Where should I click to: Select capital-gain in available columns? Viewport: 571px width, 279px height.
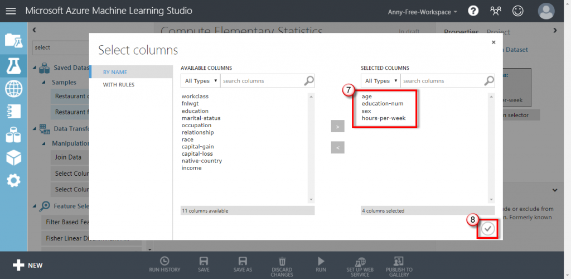click(198, 146)
